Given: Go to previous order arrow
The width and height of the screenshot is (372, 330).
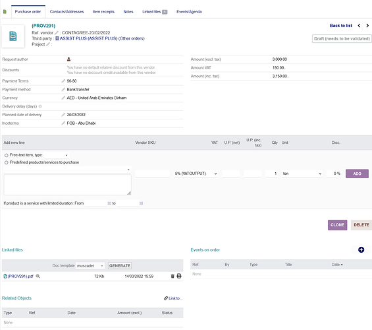Looking at the screenshot, I should pyautogui.click(x=359, y=26).
